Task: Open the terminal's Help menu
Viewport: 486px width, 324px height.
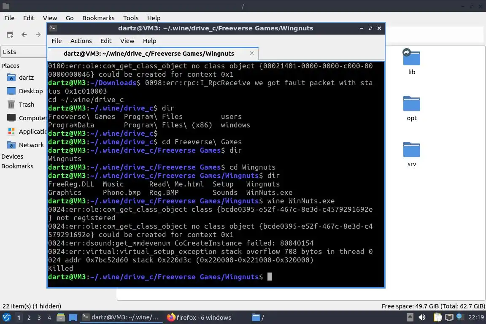Action: click(x=149, y=41)
